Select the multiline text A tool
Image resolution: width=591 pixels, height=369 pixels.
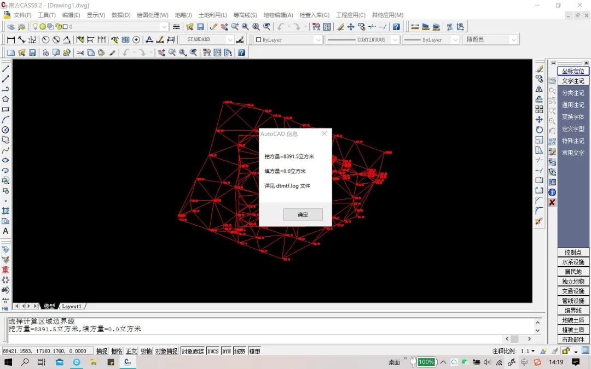(x=5, y=231)
